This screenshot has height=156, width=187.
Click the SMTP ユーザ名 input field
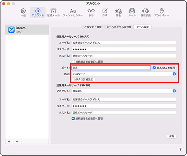[124, 100]
